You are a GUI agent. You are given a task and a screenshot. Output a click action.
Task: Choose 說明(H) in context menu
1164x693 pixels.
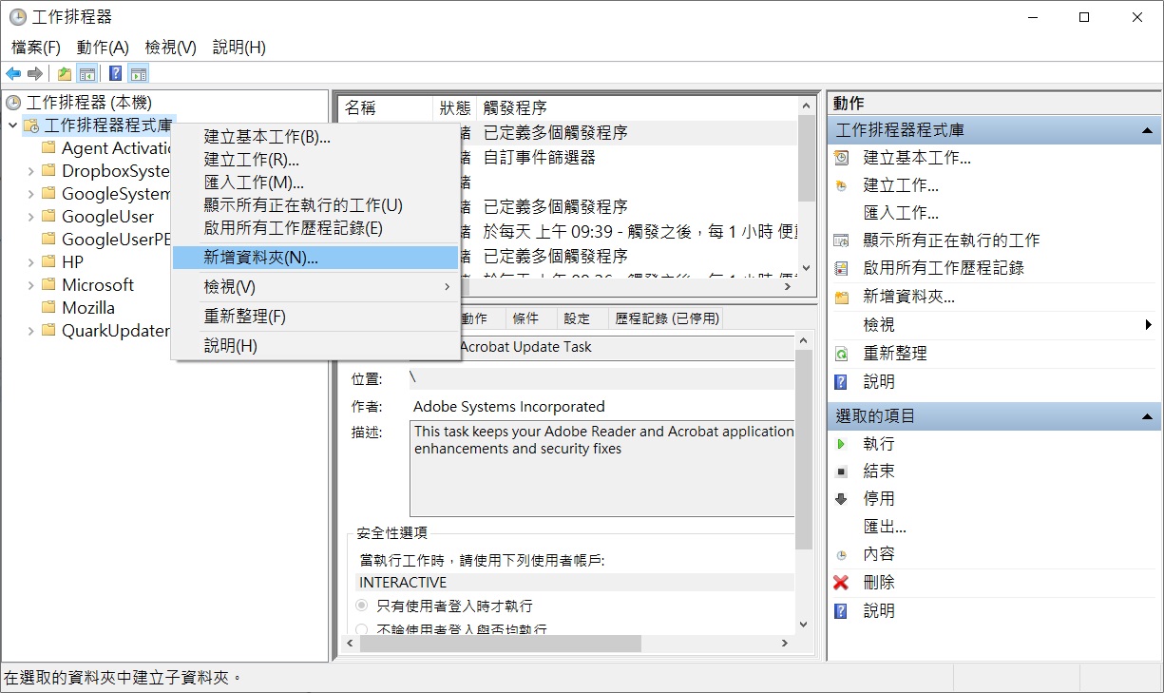(x=315, y=346)
